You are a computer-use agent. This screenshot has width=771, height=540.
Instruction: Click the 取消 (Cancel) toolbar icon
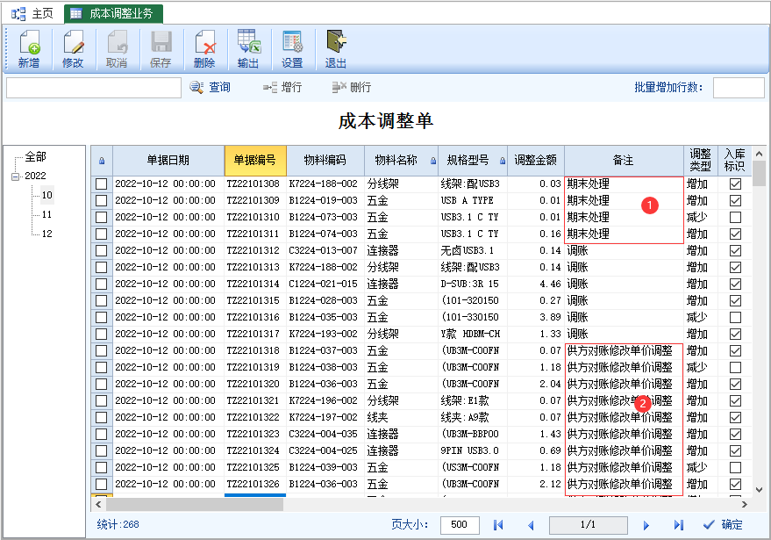pos(117,49)
